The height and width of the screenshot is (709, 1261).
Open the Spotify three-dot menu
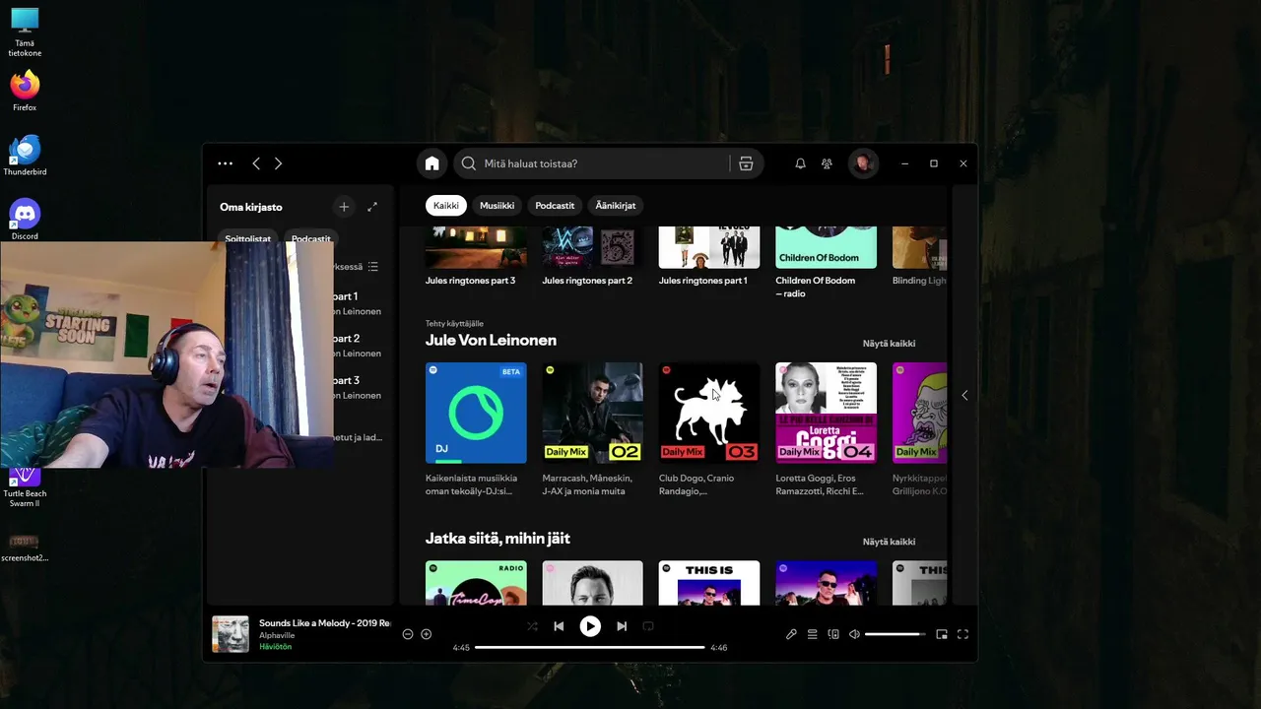click(225, 163)
